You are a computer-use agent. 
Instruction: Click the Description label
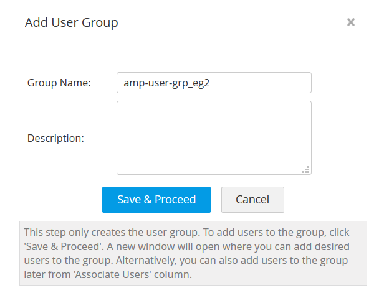tap(55, 138)
